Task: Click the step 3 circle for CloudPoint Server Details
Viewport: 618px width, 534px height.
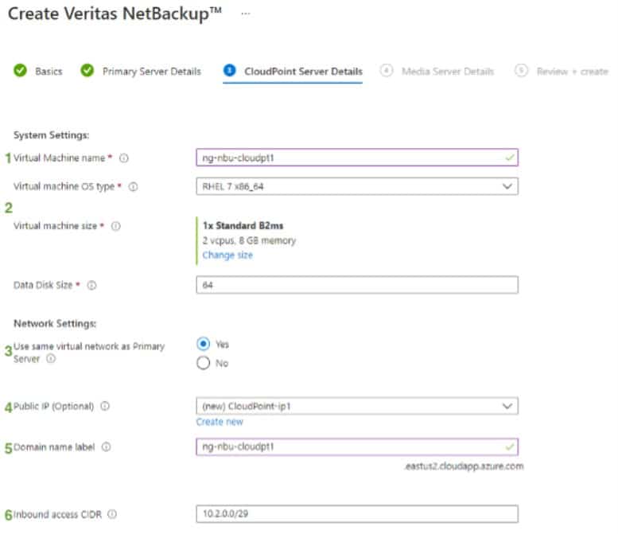Action: click(229, 70)
